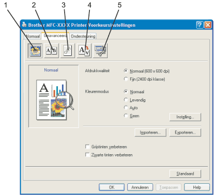Select the Print Quality sunflower icon
The height and width of the screenshot is (195, 221).
click(35, 51)
